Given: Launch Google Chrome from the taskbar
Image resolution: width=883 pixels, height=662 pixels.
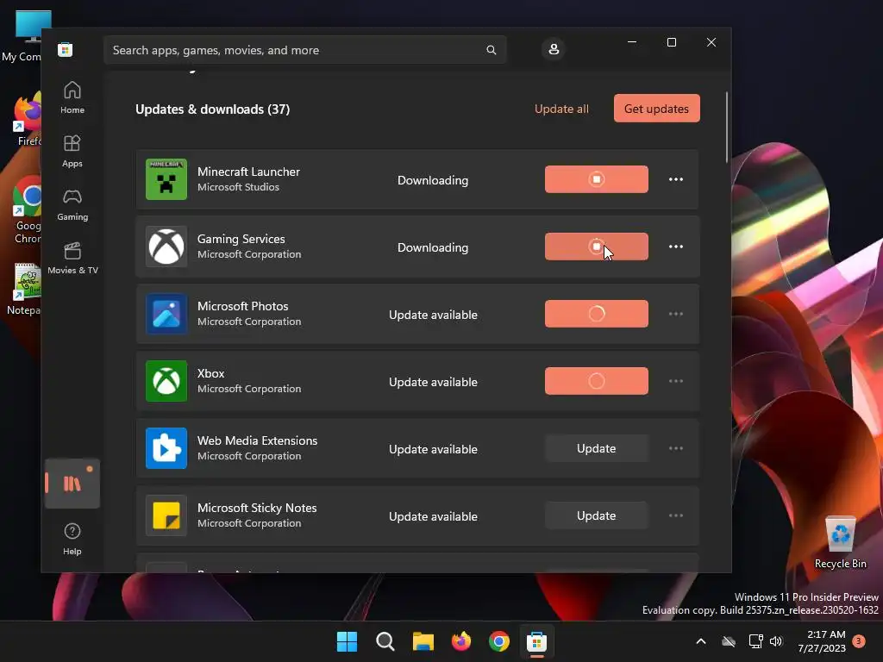Looking at the screenshot, I should tap(499, 641).
